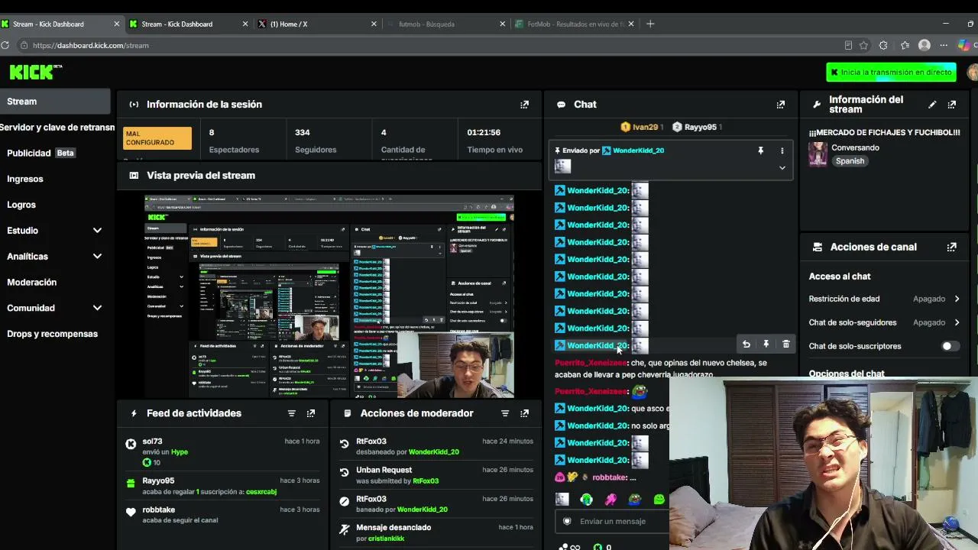Expand the Analíticas sidebar section
978x550 pixels.
click(x=97, y=257)
